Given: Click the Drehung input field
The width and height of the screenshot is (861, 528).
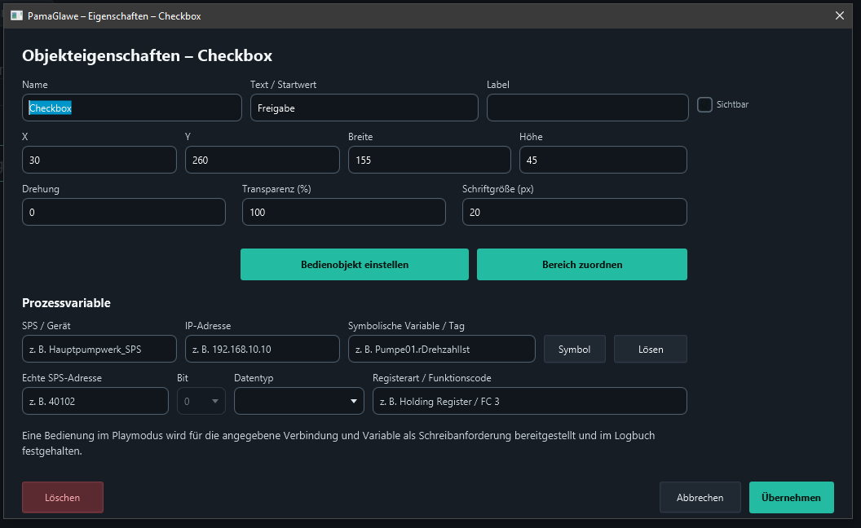Looking at the screenshot, I should click(124, 212).
